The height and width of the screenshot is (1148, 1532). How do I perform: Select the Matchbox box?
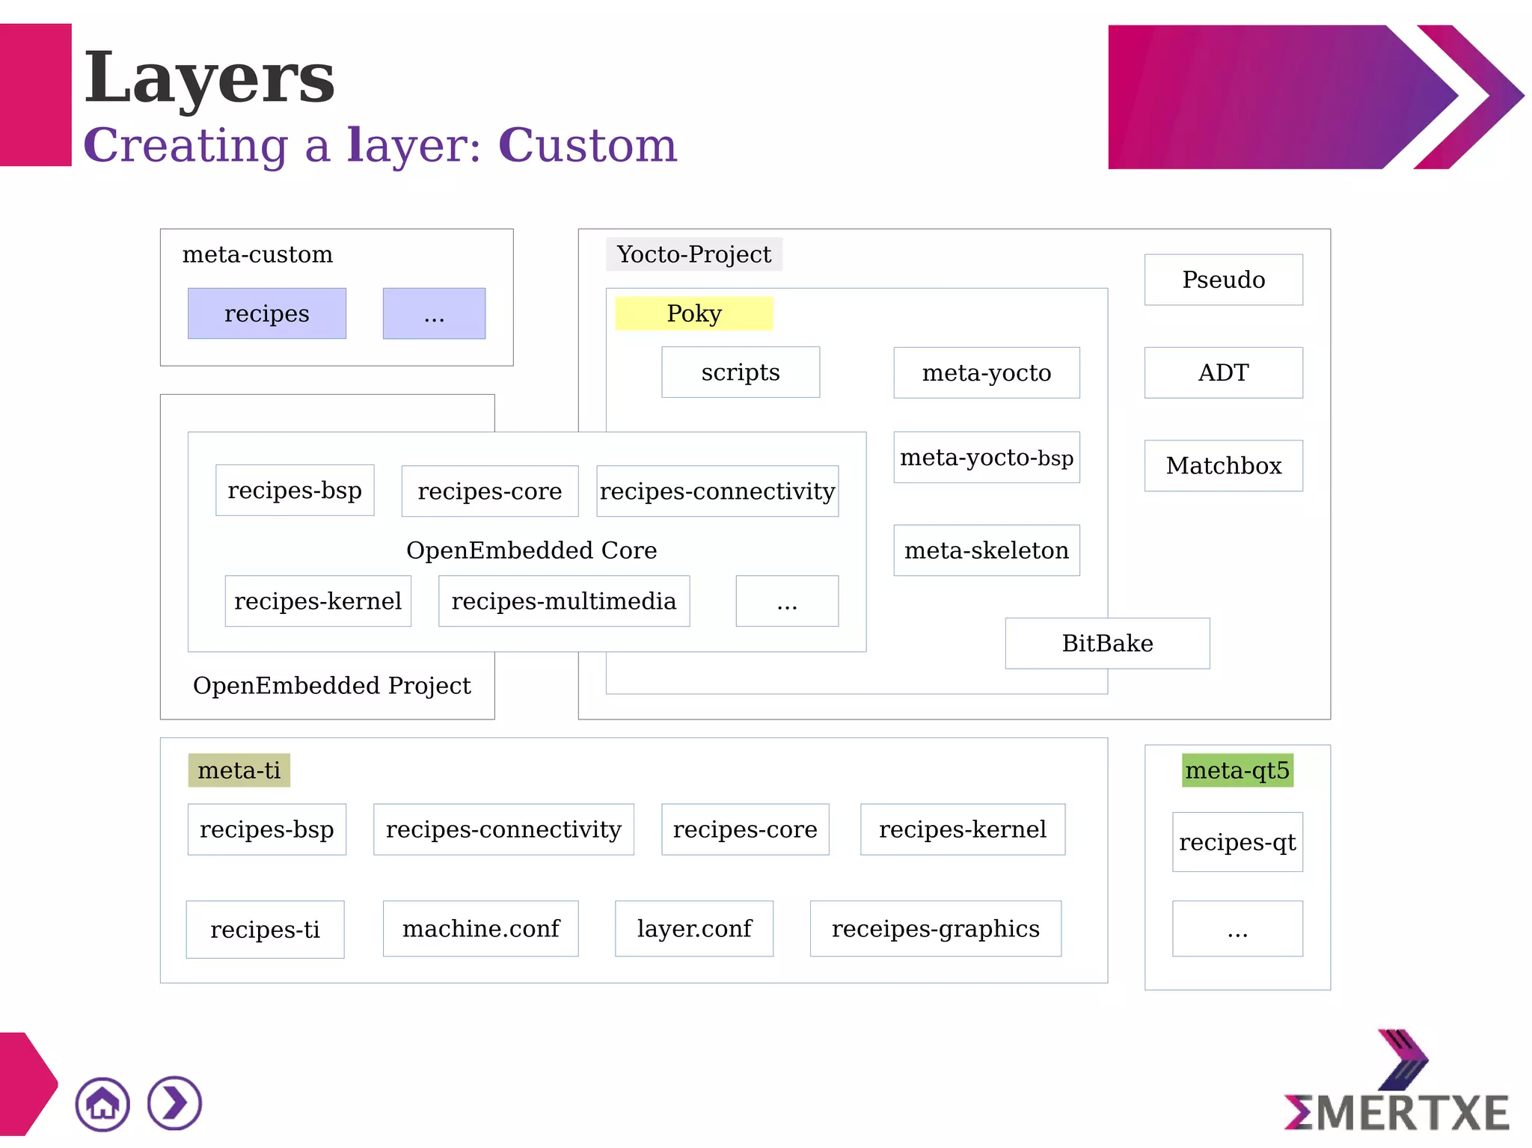pyautogui.click(x=1223, y=465)
